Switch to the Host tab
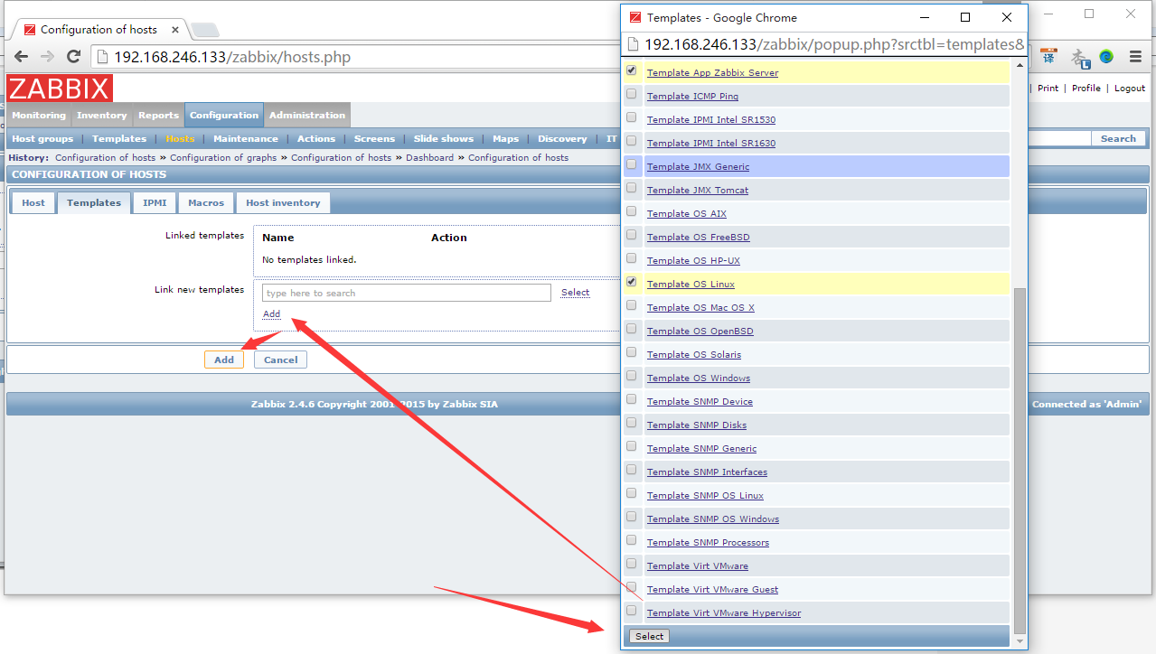The width and height of the screenshot is (1156, 654). point(33,203)
